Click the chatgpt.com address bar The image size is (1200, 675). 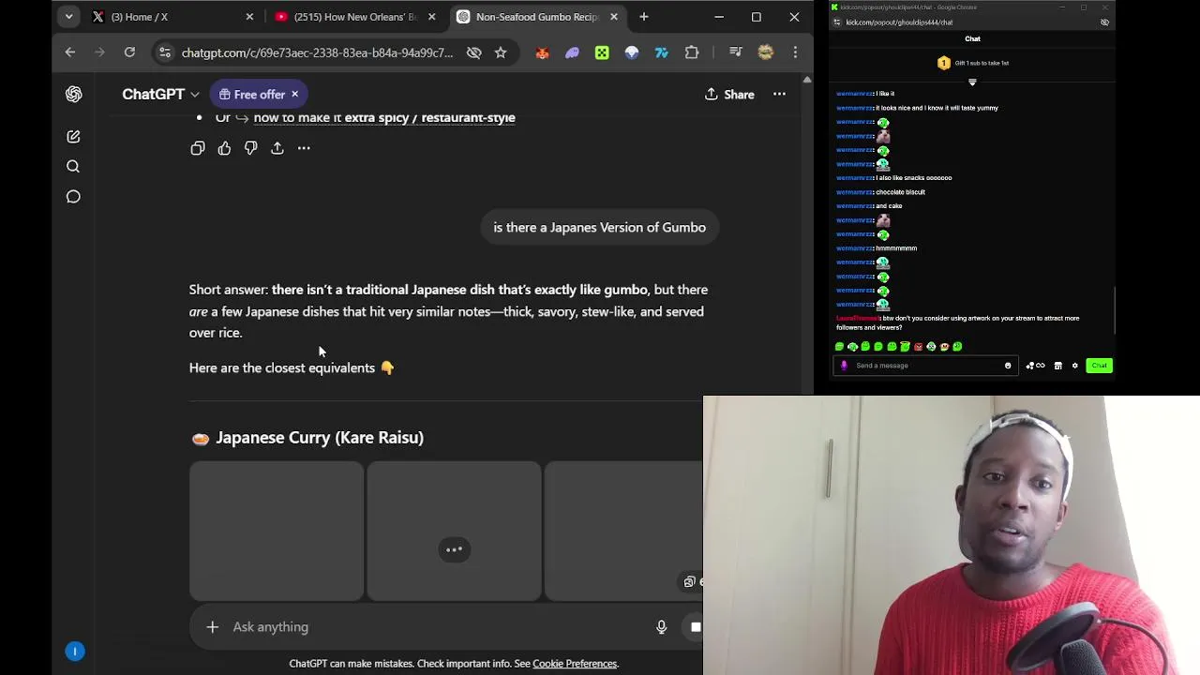[317, 53]
